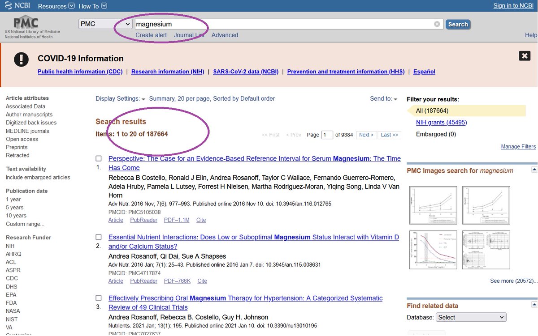The height and width of the screenshot is (336, 538).
Task: Open the bottom-left image thumbnail
Action: 433,250
